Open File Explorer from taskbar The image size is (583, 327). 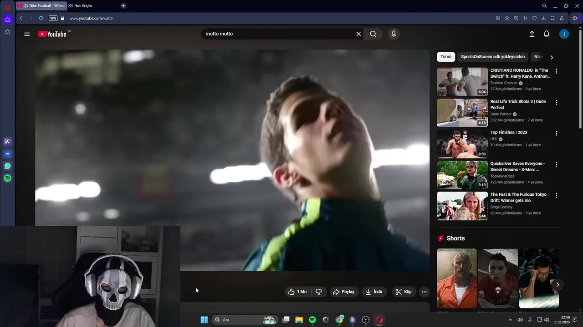click(x=299, y=320)
